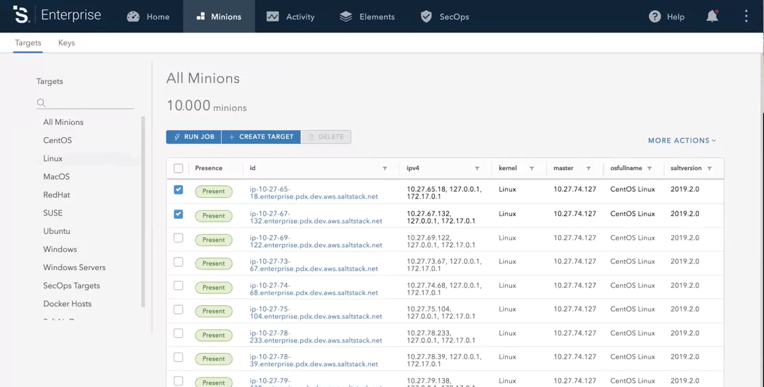Check minion ip-10-27-78-39 checkbox
Image resolution: width=764 pixels, height=387 pixels.
pyautogui.click(x=178, y=357)
